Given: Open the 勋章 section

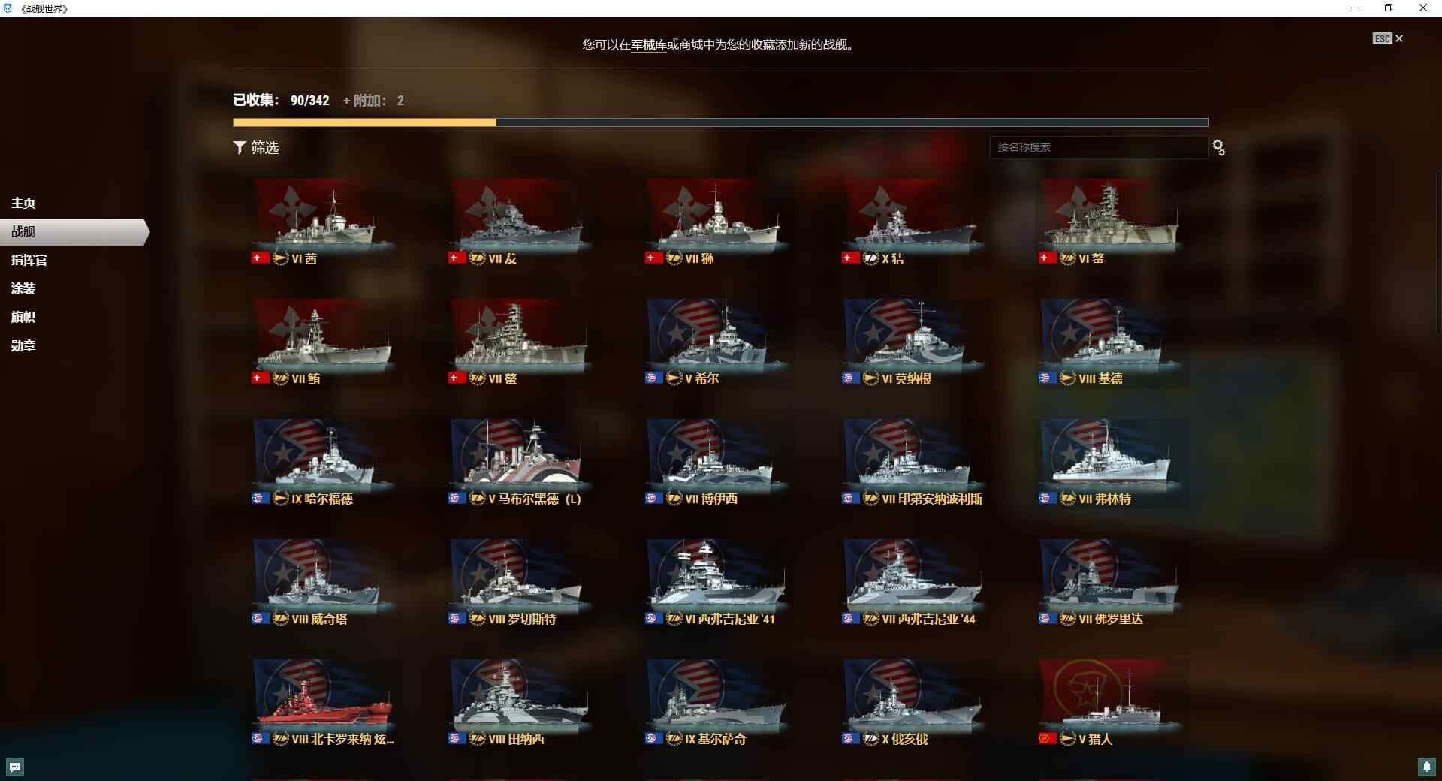Looking at the screenshot, I should (x=23, y=345).
